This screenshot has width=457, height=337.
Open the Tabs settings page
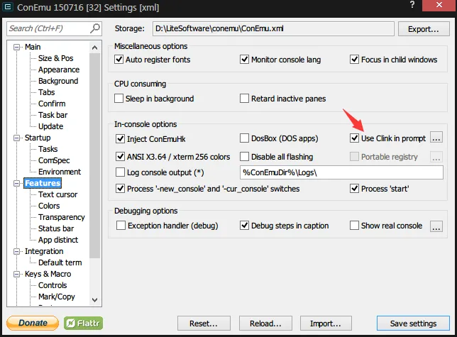(x=47, y=92)
